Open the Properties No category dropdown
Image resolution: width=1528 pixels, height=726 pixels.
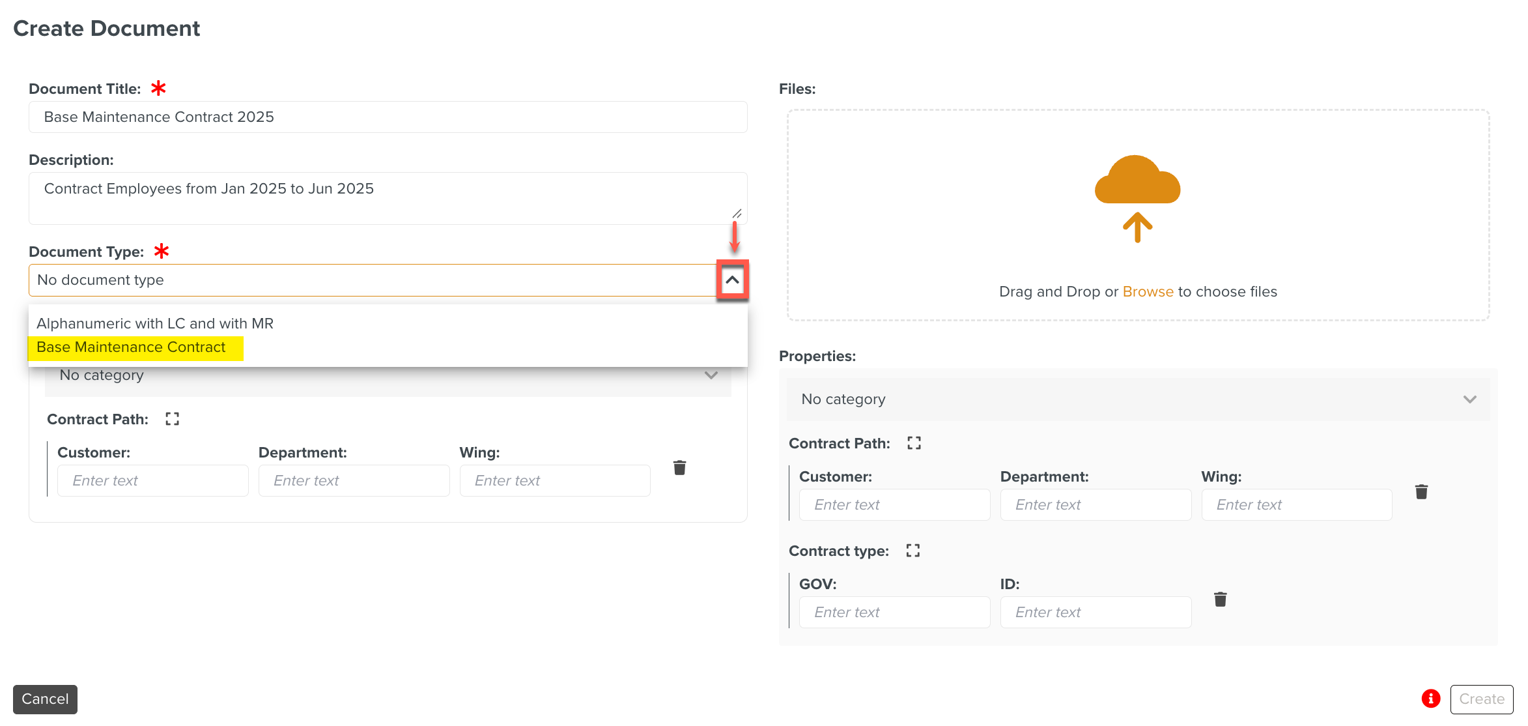[1137, 399]
